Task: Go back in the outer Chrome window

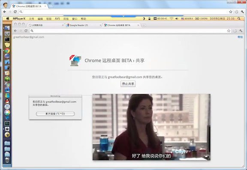Action: point(5,12)
